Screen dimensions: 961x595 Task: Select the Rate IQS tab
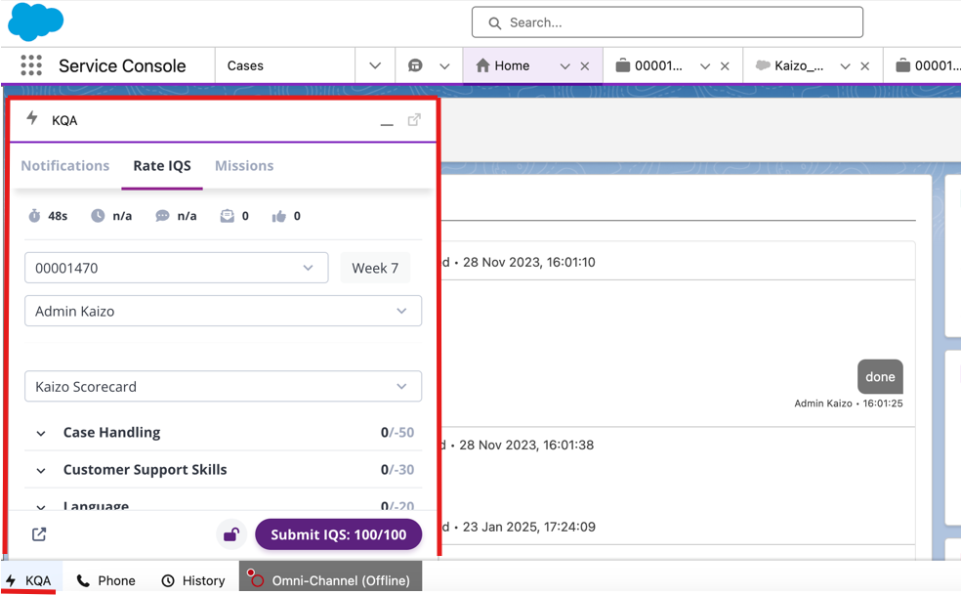pyautogui.click(x=162, y=166)
